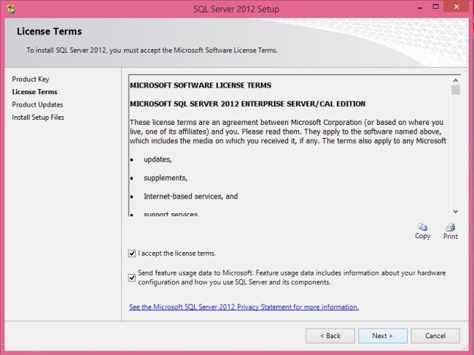Click the 'License Terms' page heading
This screenshot has width=474, height=355.
pyautogui.click(x=50, y=31)
